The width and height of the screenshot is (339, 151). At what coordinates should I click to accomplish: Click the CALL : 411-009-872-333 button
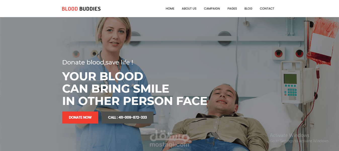coord(128,118)
